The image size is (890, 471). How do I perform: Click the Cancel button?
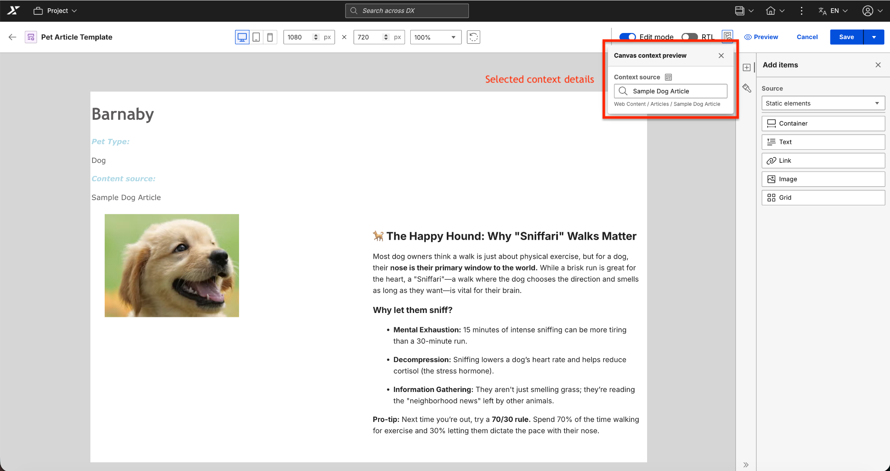pos(807,37)
